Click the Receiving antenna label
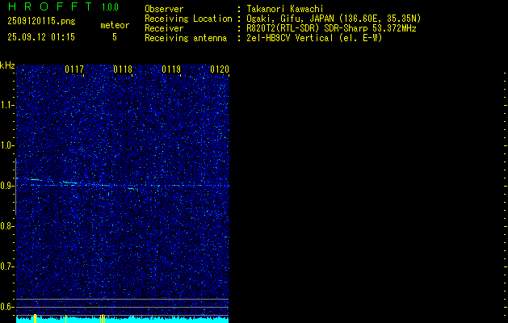508x323 pixels. point(186,38)
